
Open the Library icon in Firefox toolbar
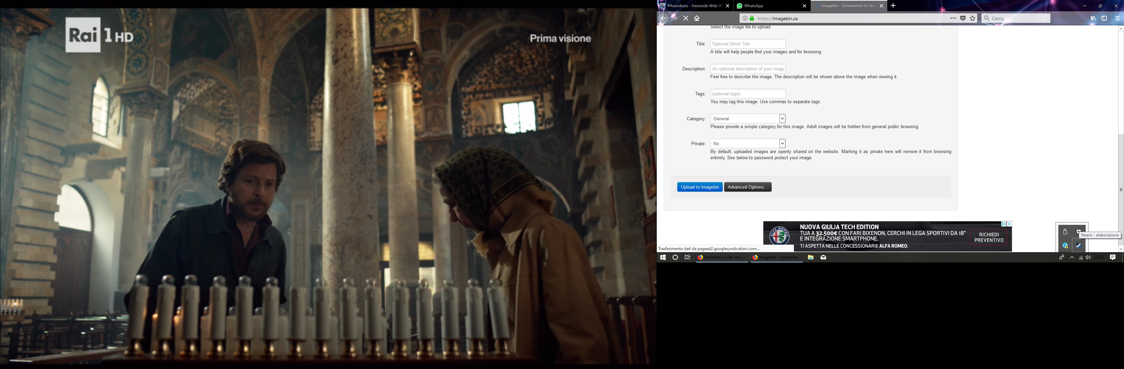click(1093, 18)
